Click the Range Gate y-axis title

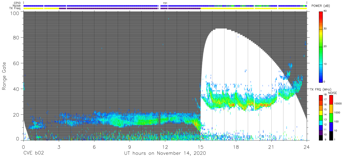pyautogui.click(x=4, y=76)
